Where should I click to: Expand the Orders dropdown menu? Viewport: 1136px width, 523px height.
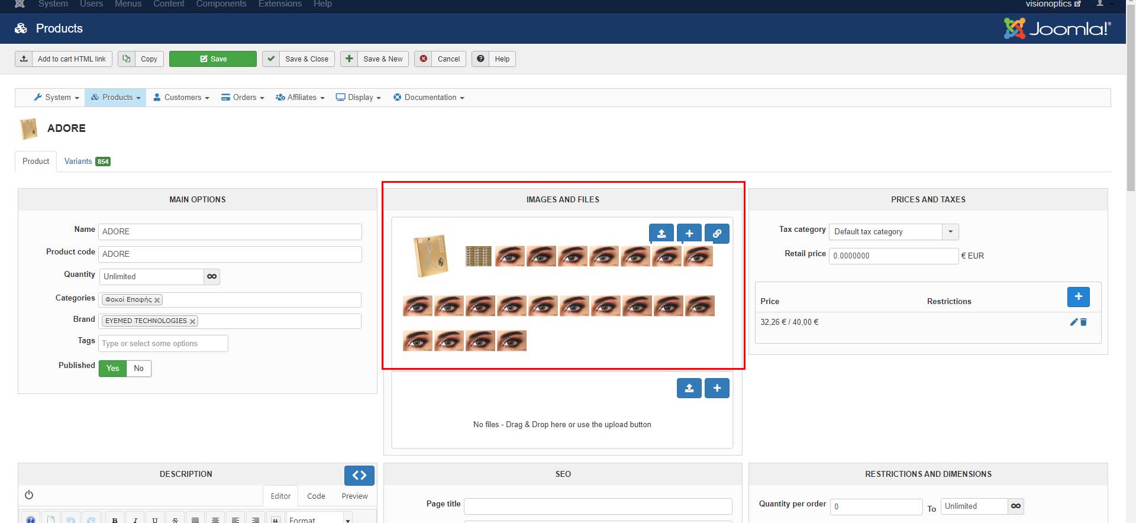point(243,98)
